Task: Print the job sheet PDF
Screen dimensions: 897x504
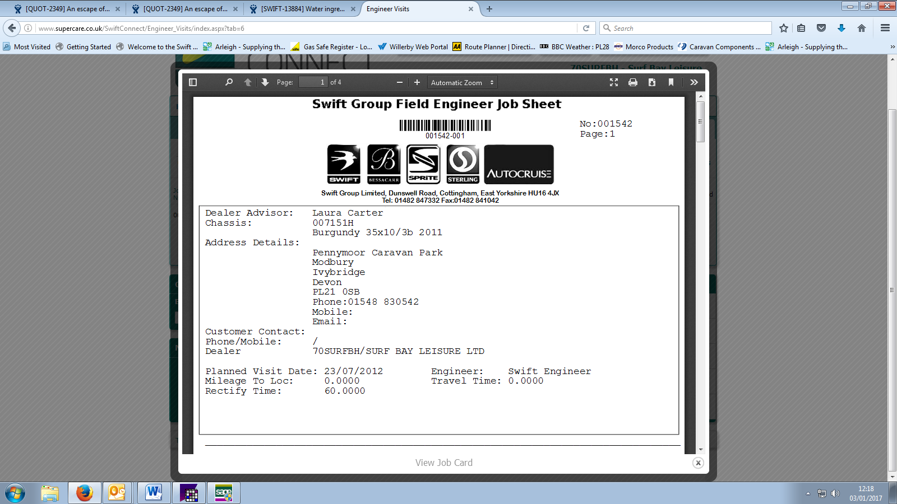Action: pyautogui.click(x=633, y=82)
